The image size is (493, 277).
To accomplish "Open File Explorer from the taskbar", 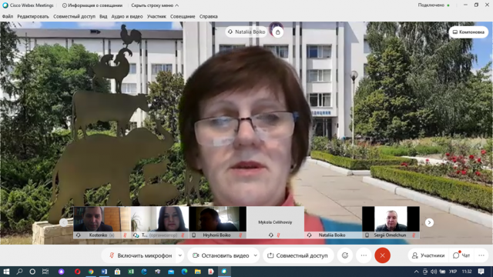I will tap(197, 272).
